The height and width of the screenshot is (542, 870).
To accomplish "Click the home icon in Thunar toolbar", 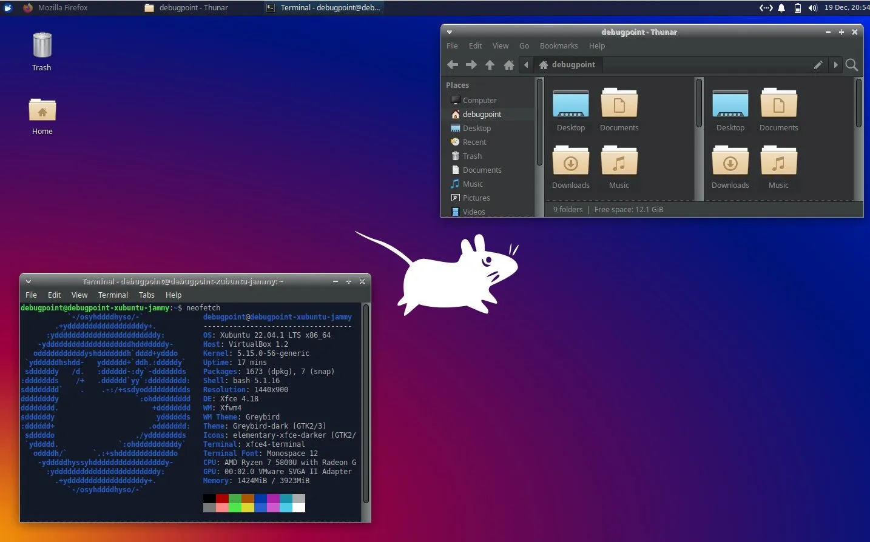I will (509, 65).
